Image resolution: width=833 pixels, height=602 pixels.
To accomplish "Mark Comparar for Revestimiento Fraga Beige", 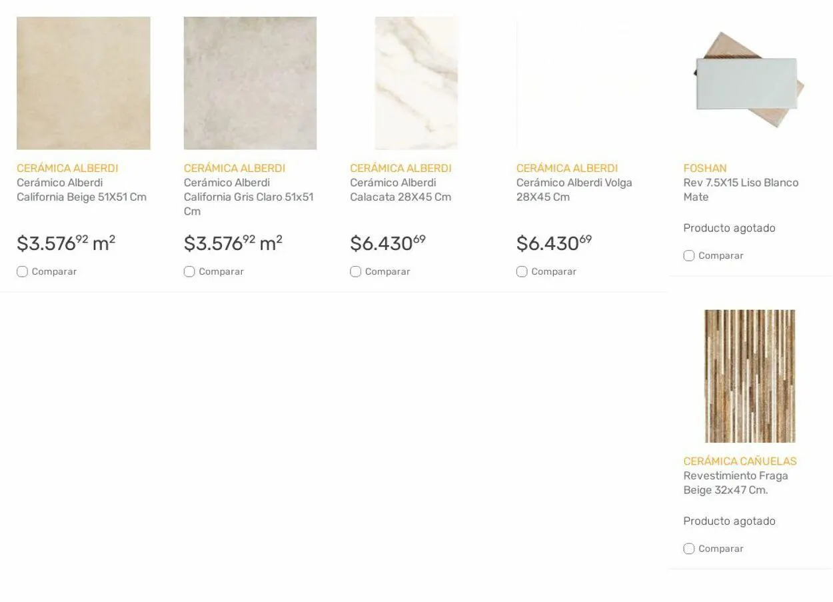I will coord(689,549).
